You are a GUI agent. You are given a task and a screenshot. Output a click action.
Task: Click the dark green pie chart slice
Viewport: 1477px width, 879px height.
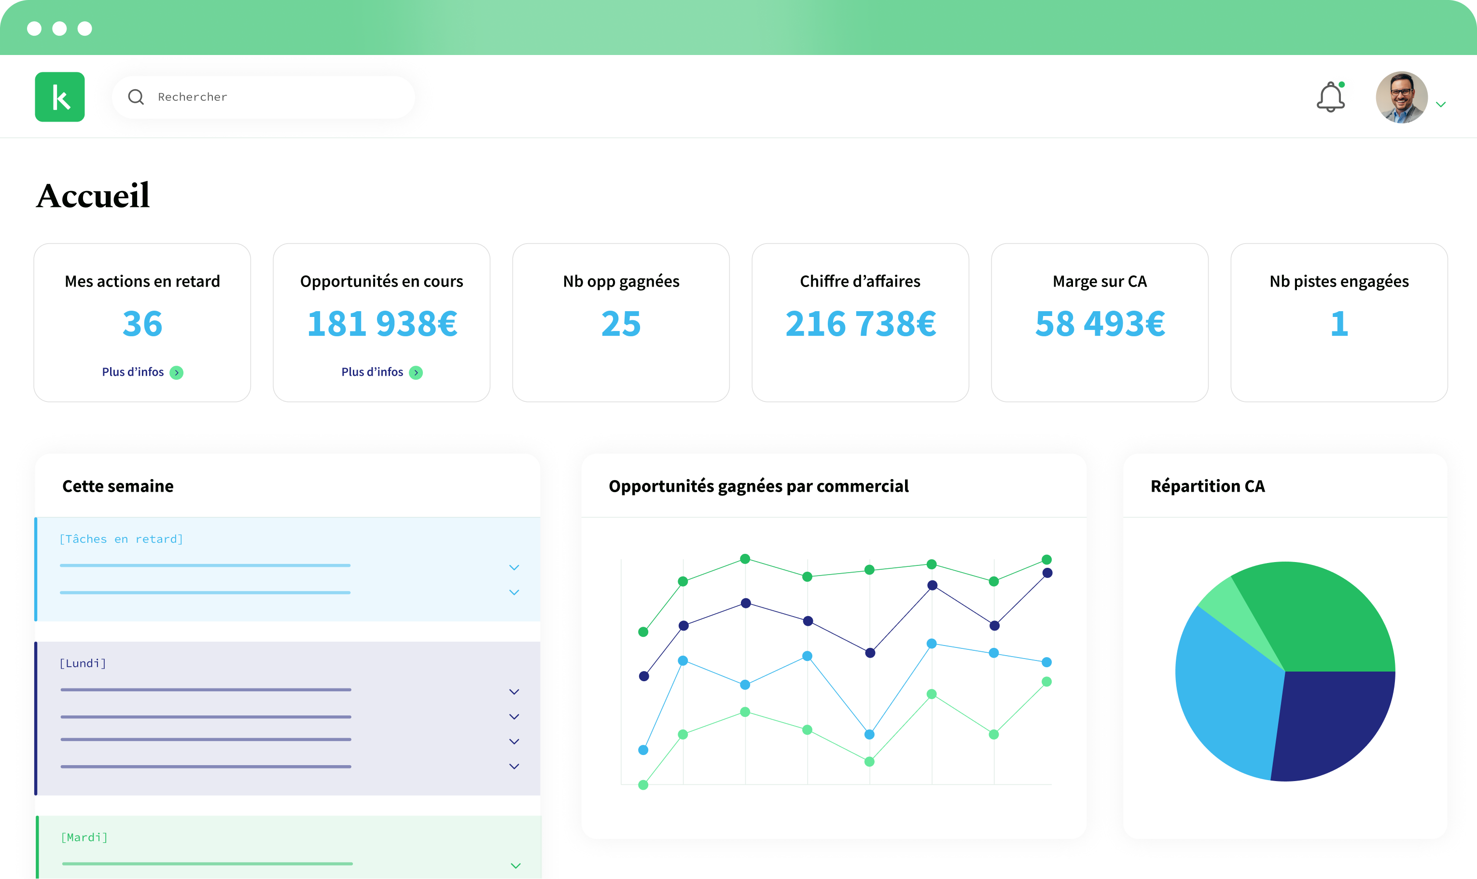point(1321,616)
